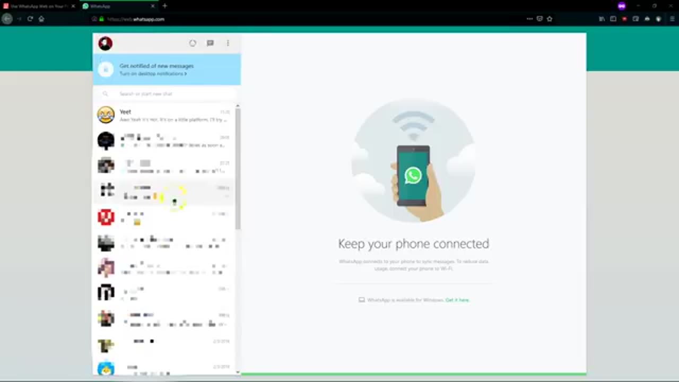Toggle the browser sidebar icon

(x=613, y=19)
